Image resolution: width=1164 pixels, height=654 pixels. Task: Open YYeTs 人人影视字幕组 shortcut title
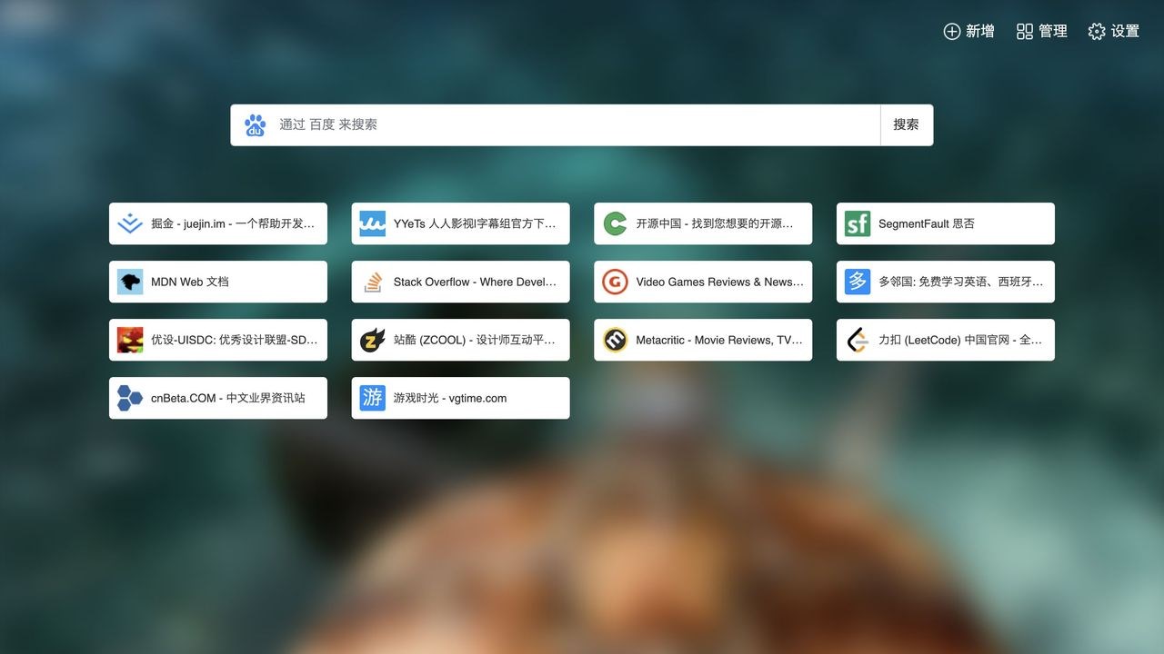(x=475, y=223)
